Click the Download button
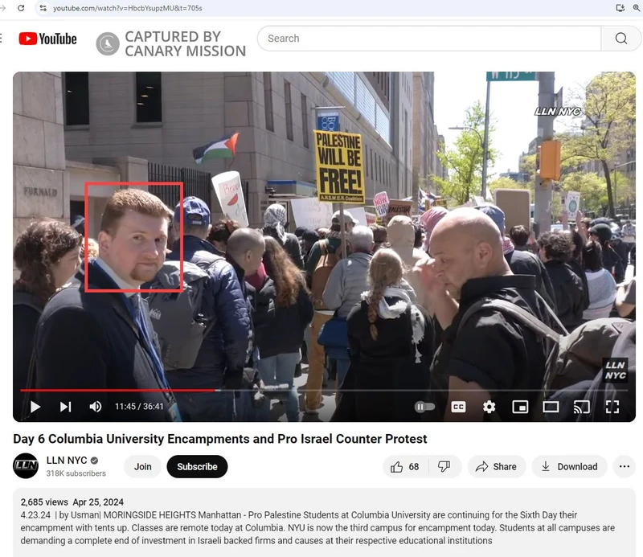 tap(569, 466)
